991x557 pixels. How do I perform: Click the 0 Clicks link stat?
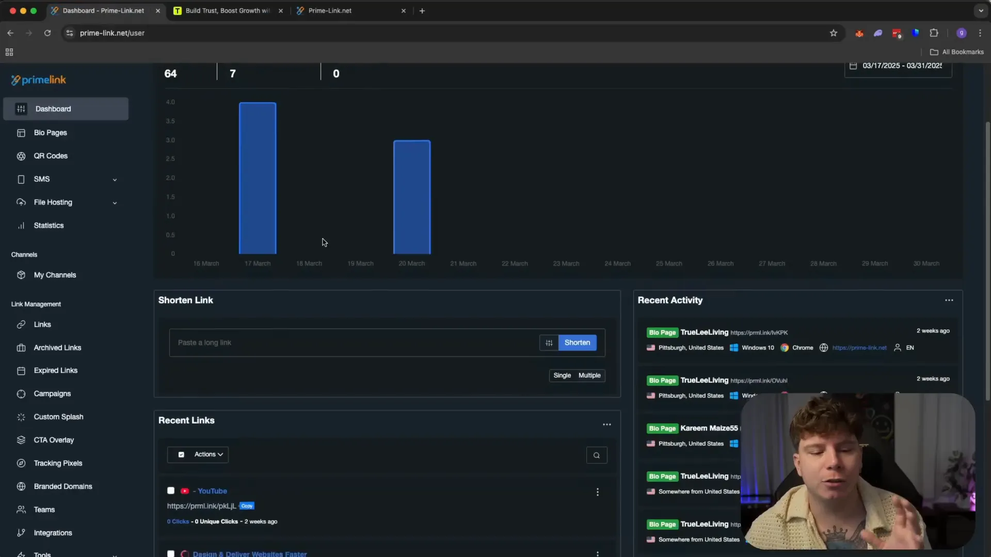(178, 522)
